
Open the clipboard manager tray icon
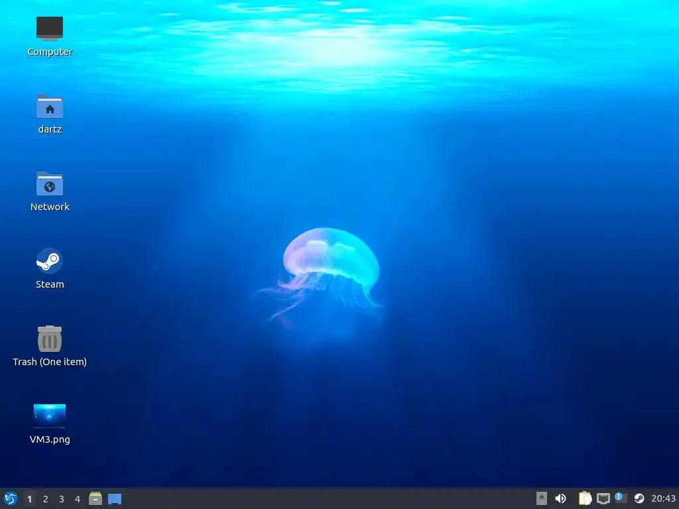(585, 498)
